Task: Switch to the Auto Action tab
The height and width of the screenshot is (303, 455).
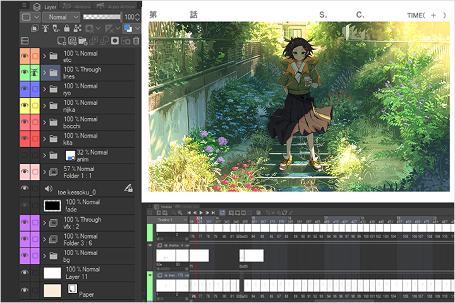Action: [116, 6]
